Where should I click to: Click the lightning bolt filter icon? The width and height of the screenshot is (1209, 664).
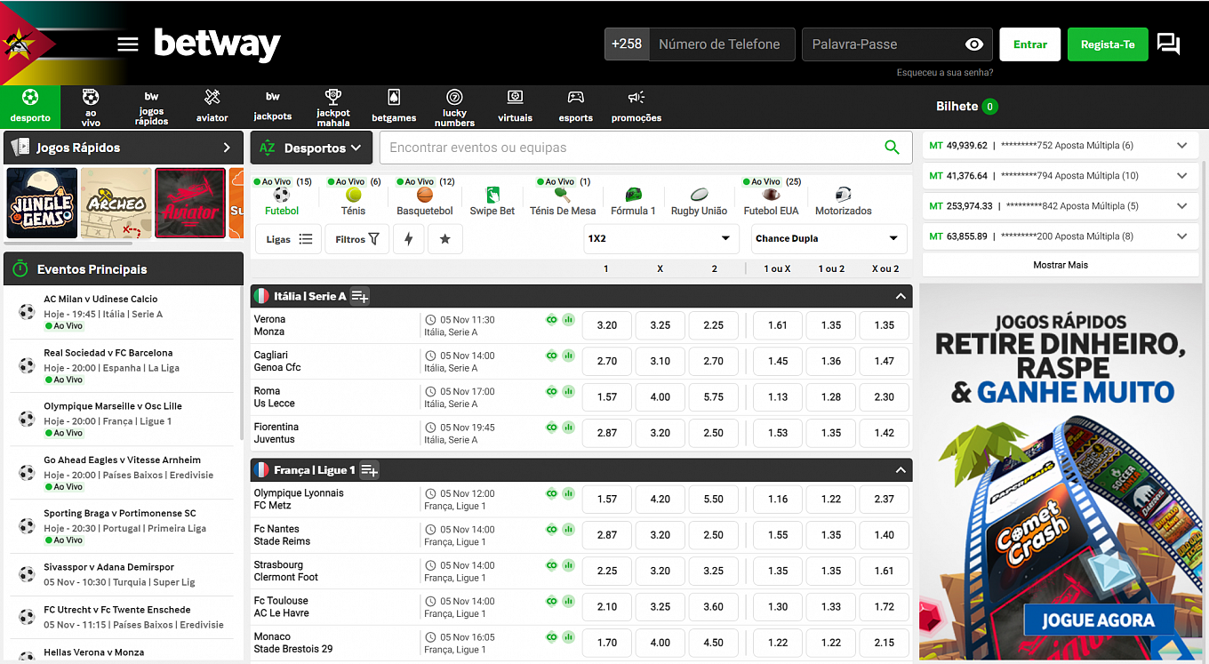pos(408,239)
